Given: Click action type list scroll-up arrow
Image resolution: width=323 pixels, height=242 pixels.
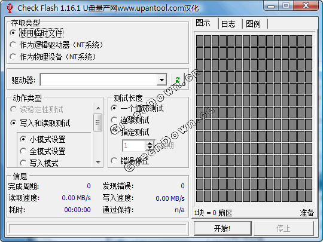Looking at the screenshot, I should pyautogui.click(x=98, y=108).
